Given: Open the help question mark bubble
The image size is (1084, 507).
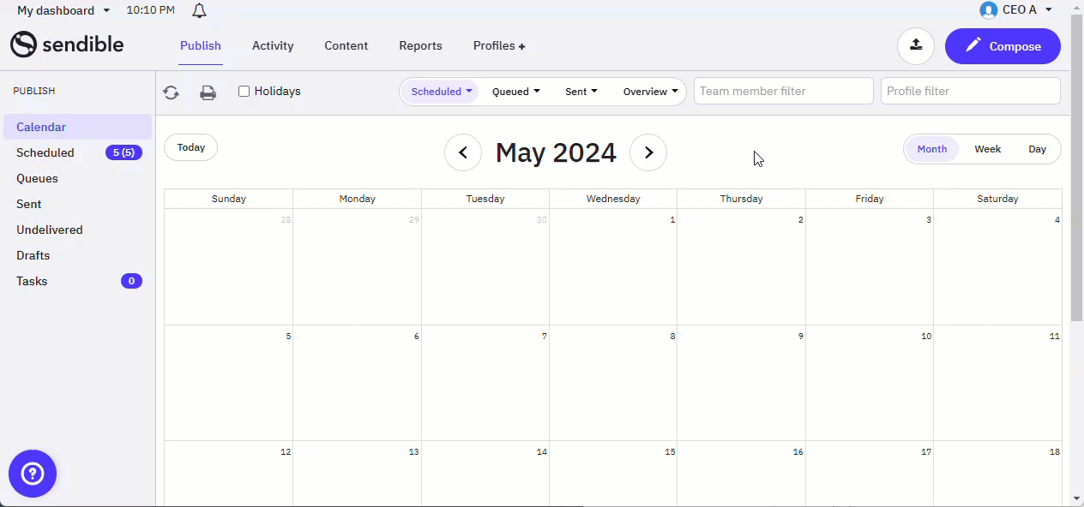Looking at the screenshot, I should [33, 474].
